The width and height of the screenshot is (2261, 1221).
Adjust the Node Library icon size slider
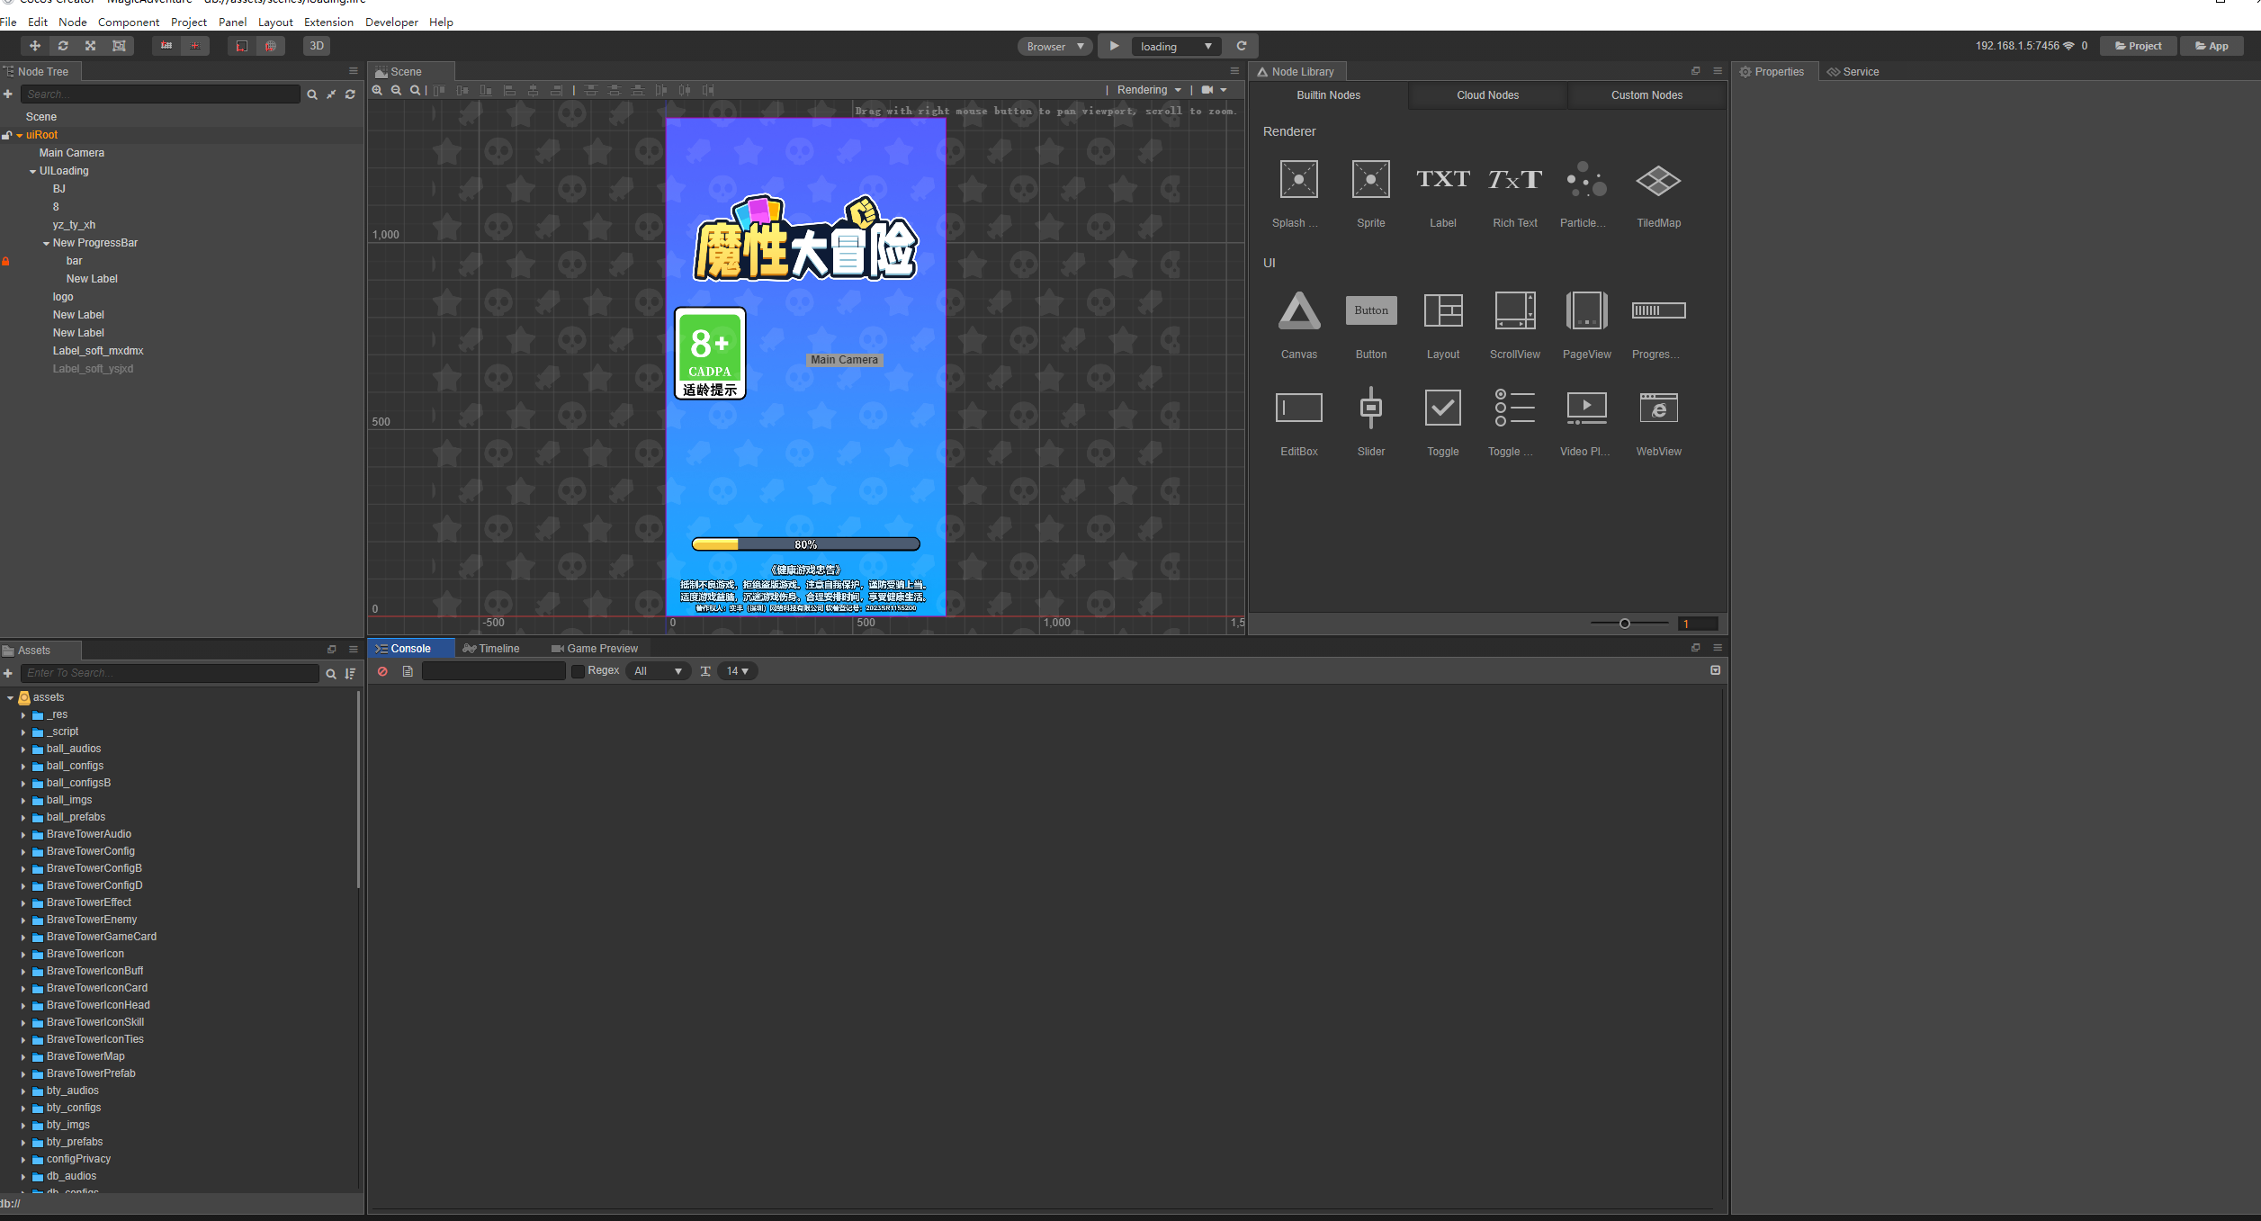pos(1625,624)
